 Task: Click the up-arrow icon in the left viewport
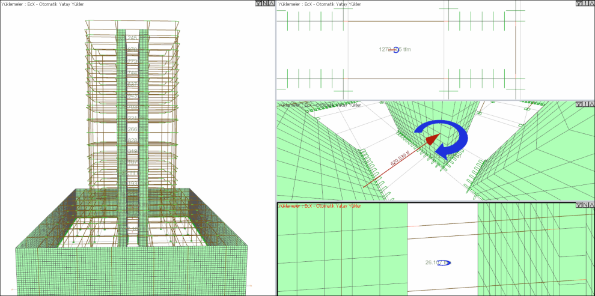(272, 4)
